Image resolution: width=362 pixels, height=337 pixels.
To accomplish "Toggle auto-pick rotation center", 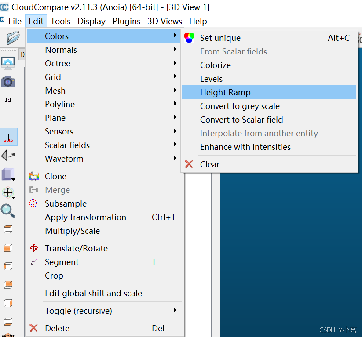I will click(9, 136).
